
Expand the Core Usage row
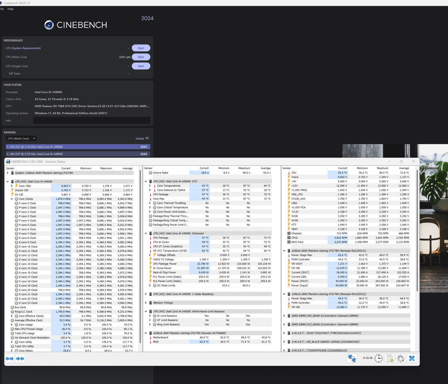[12, 325]
